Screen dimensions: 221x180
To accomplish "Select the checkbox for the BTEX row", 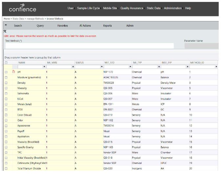I will (6, 109).
